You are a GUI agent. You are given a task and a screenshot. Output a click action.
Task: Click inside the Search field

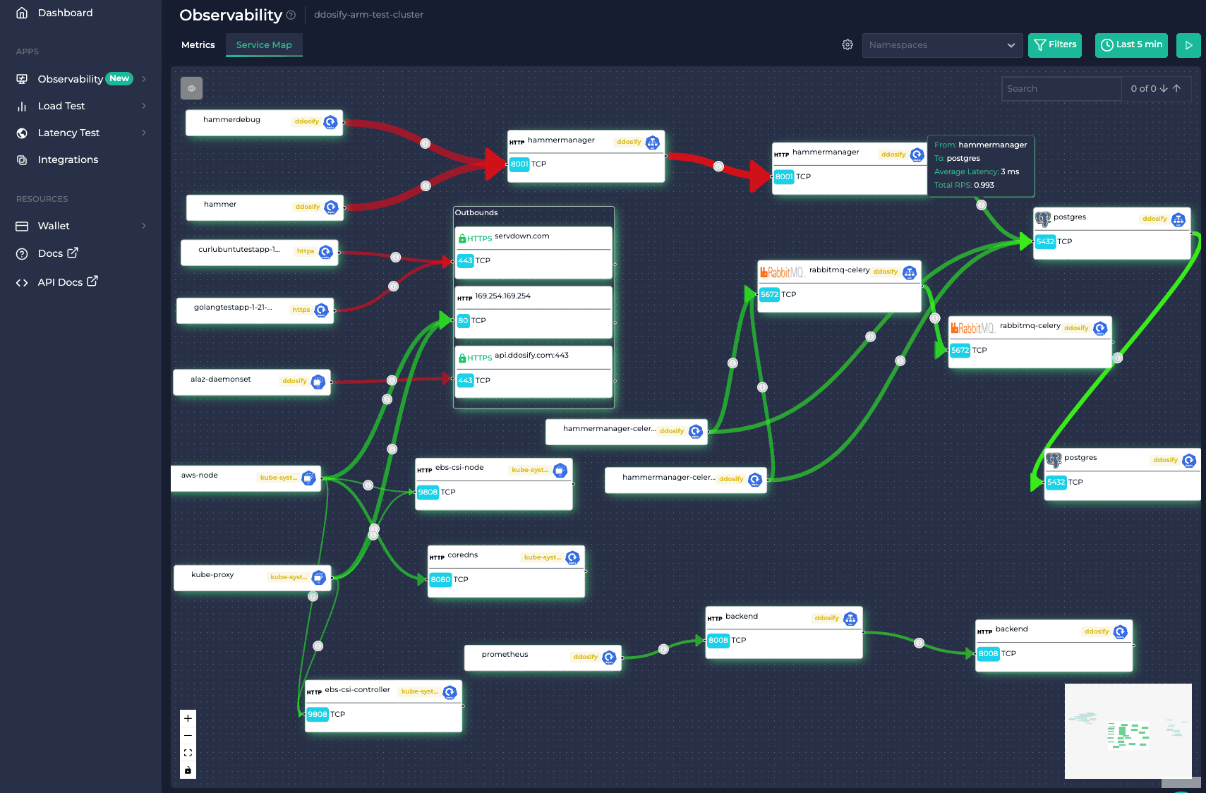tap(1061, 88)
